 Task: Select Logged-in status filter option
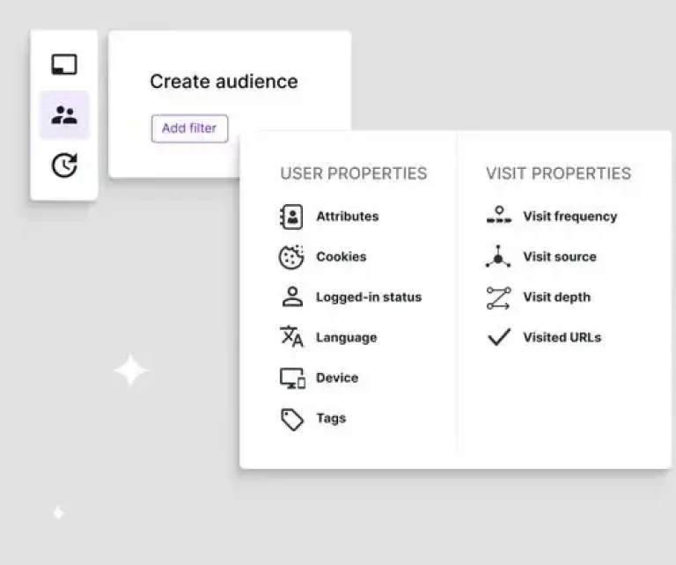tap(368, 297)
